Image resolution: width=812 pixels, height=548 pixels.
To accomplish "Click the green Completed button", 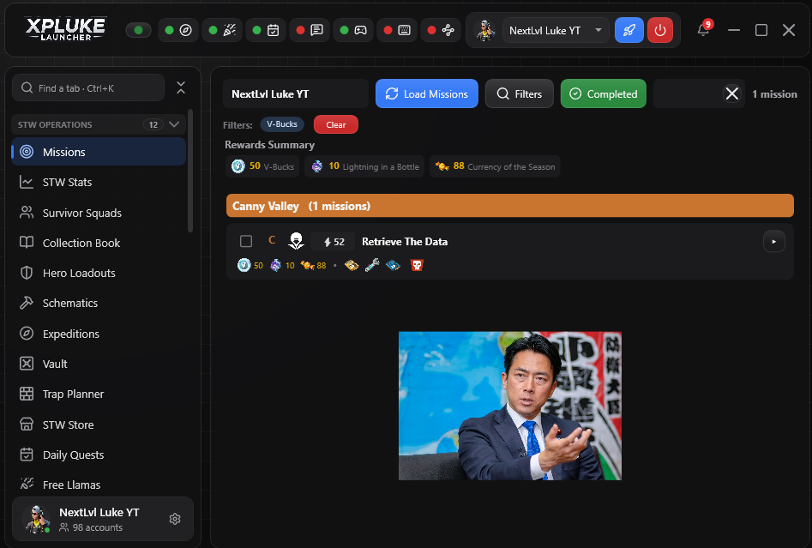I will pyautogui.click(x=604, y=93).
